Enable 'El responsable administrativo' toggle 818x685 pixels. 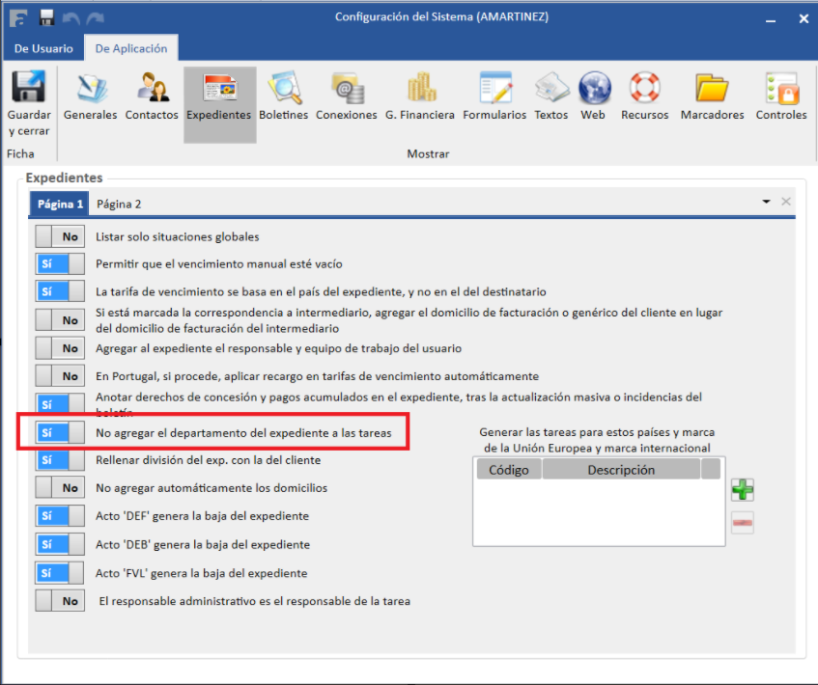pos(60,601)
